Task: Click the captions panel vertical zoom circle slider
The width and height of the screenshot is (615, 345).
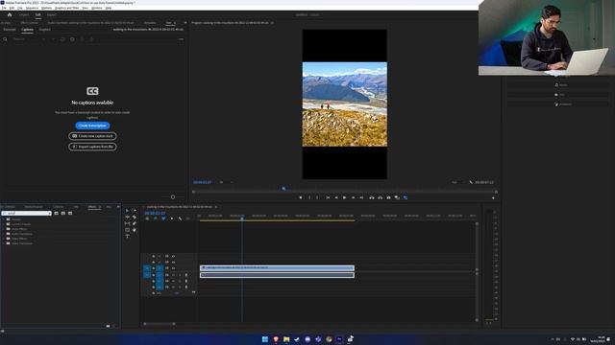Action: pyautogui.click(x=173, y=197)
